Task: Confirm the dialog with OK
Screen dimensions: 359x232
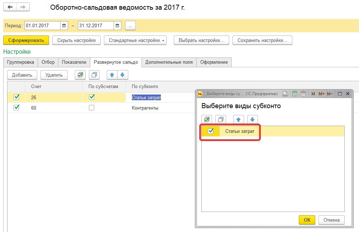Action: tap(307, 220)
